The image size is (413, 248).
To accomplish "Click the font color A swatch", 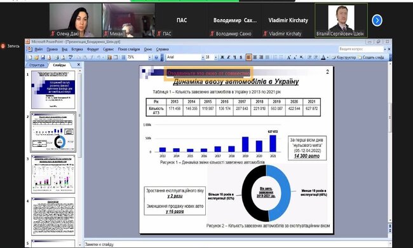I will pos(323,57).
